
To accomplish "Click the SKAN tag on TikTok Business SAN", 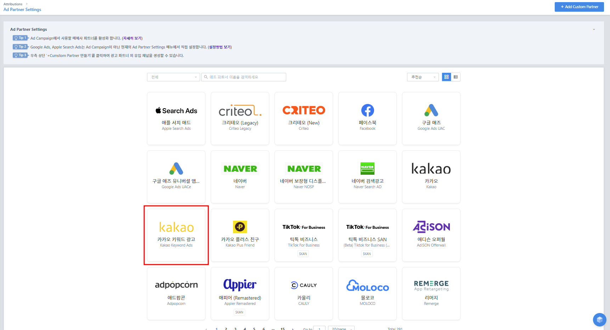I will pos(367,254).
